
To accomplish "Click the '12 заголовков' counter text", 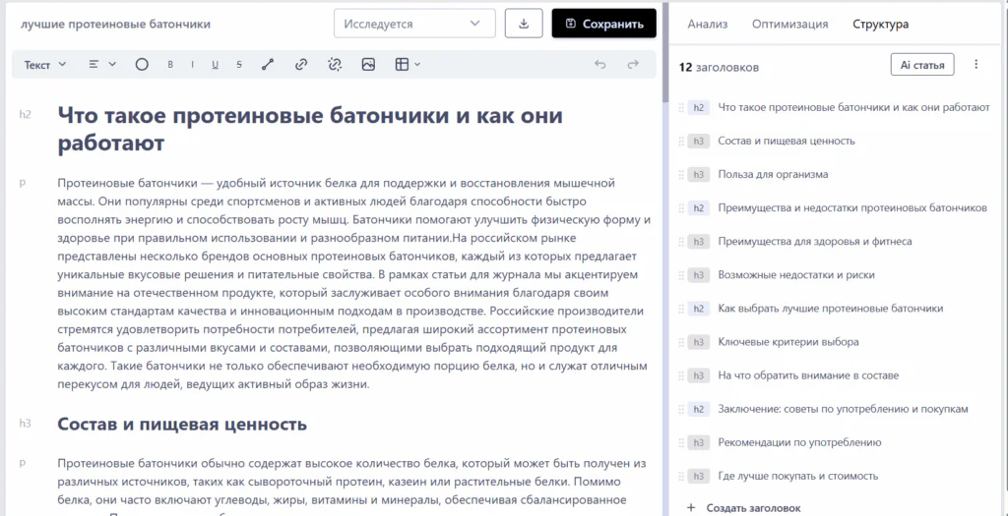I will 719,68.
